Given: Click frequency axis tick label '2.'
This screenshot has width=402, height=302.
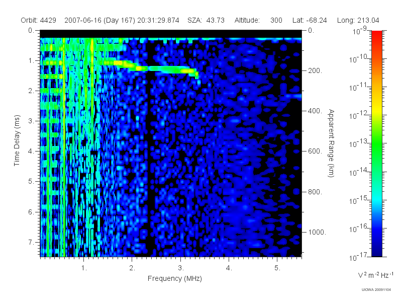Looking at the screenshot, I should click(132, 268).
